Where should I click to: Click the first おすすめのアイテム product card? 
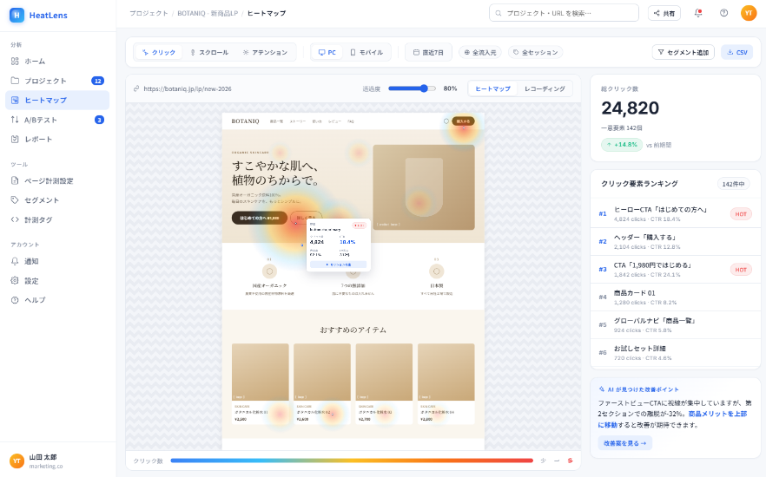tap(260, 384)
